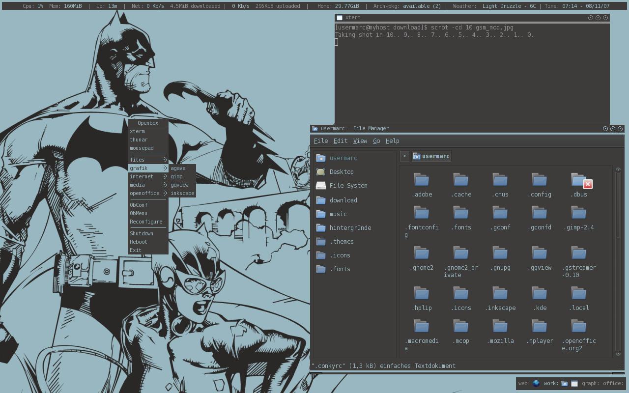Image resolution: width=629 pixels, height=393 pixels.
Task: Launch thunar from the Openbox menu
Action: [148, 140]
